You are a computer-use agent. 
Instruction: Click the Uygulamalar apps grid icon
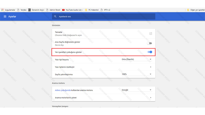[3, 10]
